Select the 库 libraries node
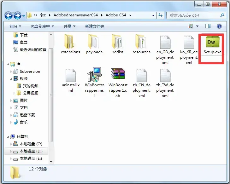The height and width of the screenshot is (184, 230). click(x=19, y=64)
